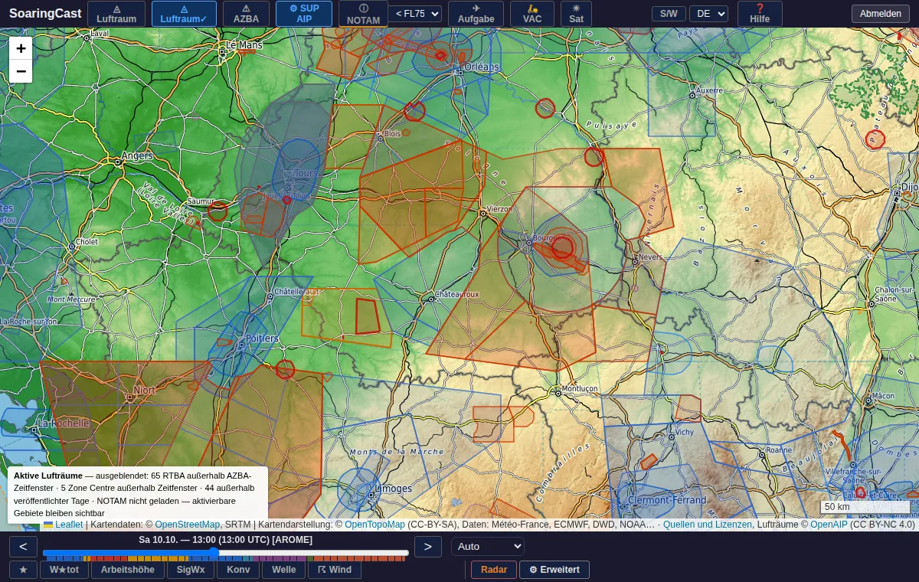919x582 pixels.
Task: Select the W★tot forecast layer
Action: (x=64, y=570)
